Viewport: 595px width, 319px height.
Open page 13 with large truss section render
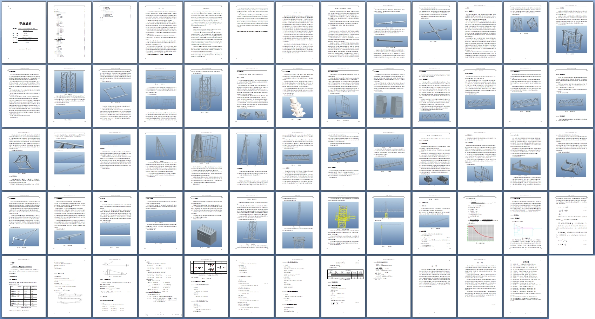571,32
